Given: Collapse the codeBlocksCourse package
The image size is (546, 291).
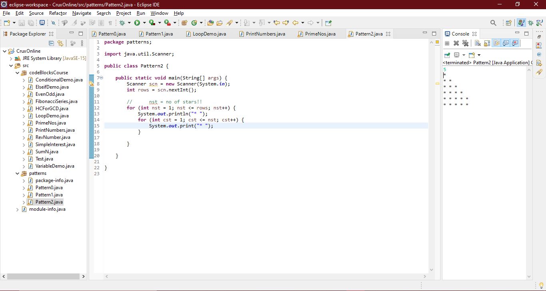Looking at the screenshot, I should pos(18,73).
